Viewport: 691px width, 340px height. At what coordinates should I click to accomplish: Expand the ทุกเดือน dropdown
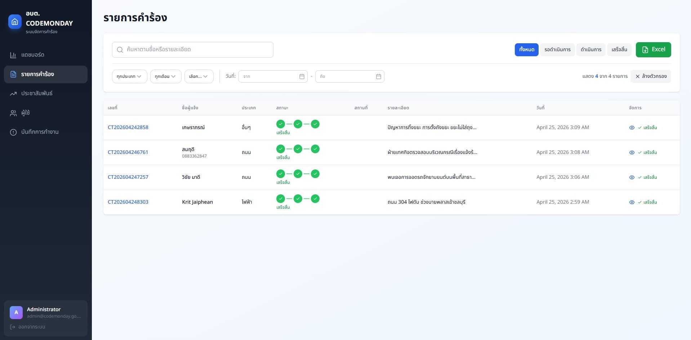coord(165,76)
